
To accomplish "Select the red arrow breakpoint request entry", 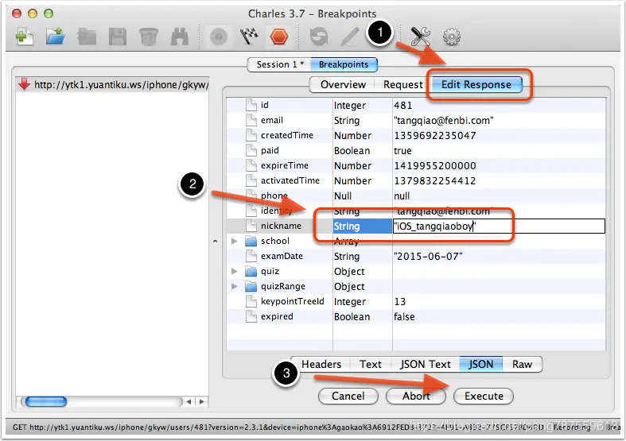I will pos(112,84).
